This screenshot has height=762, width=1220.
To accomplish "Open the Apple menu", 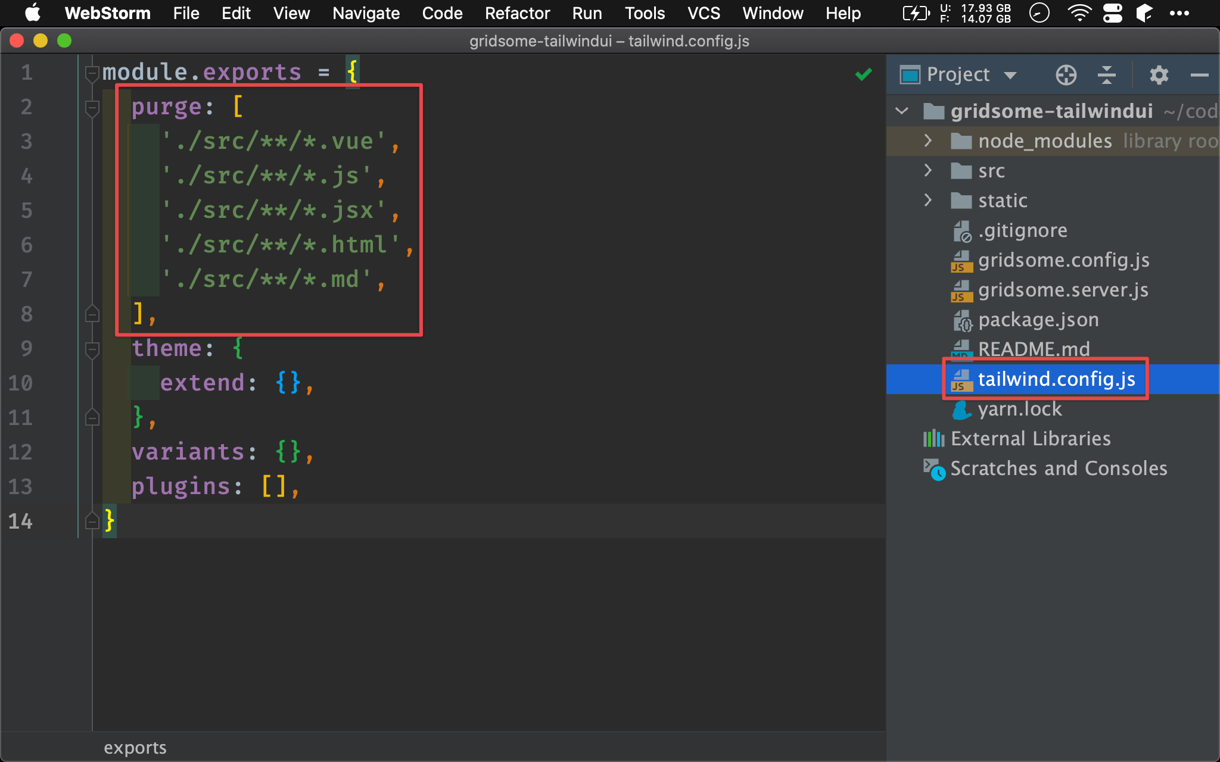I will tap(32, 13).
